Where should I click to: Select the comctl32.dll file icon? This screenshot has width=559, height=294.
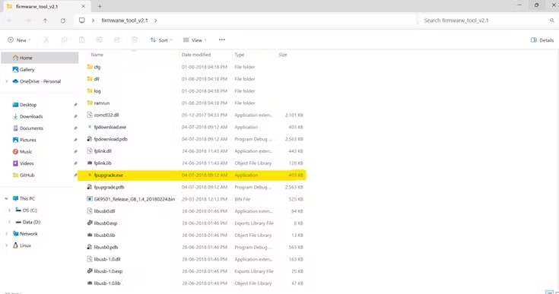[x=90, y=115]
